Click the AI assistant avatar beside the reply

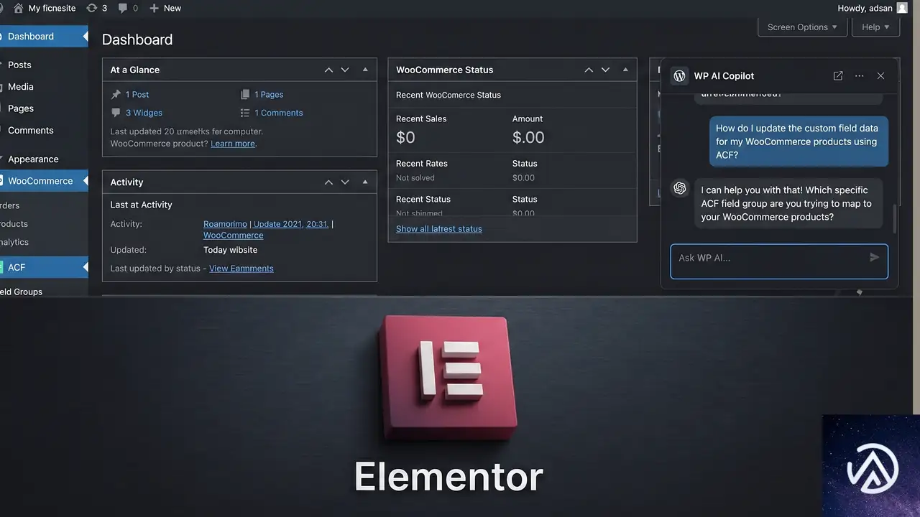click(679, 188)
